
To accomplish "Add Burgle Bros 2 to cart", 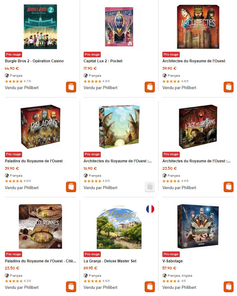I will point(71,87).
